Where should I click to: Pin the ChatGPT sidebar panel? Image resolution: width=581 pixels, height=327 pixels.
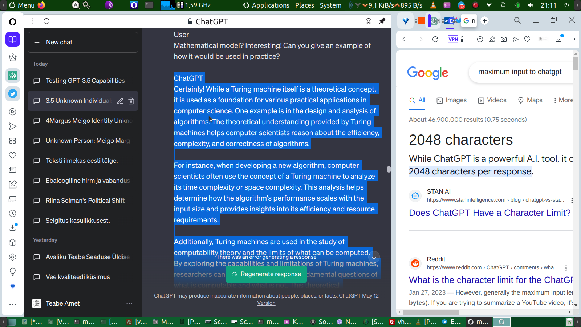(382, 21)
